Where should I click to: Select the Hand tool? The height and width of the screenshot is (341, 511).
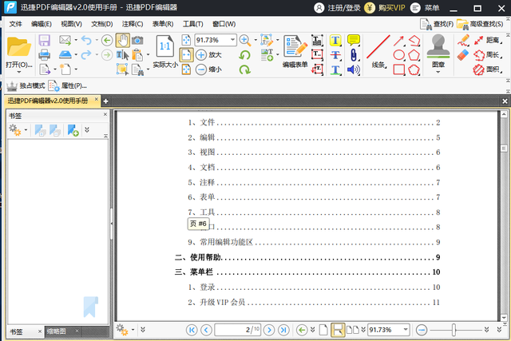122,41
